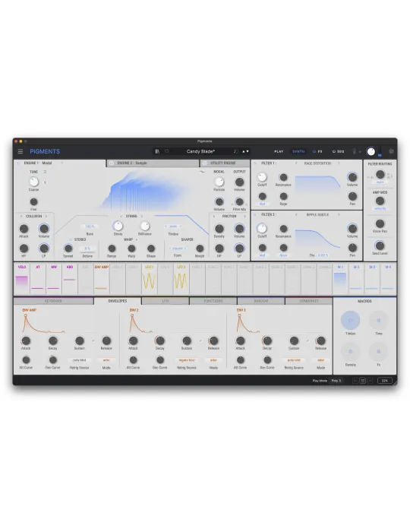The image size is (410, 532).
Task: Click the master volume knob in header
Action: pos(371,152)
